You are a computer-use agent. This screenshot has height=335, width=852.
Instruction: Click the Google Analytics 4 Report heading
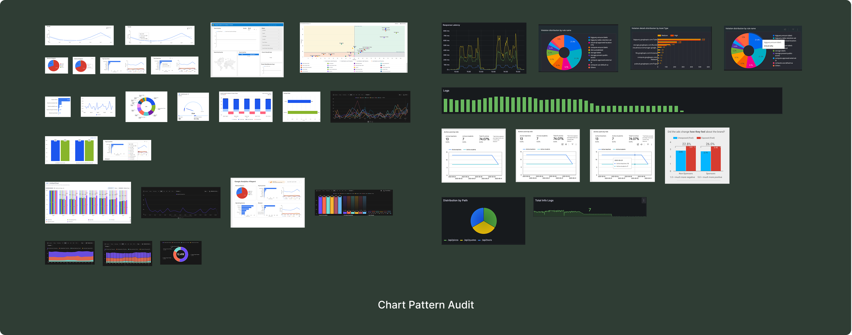point(245,181)
